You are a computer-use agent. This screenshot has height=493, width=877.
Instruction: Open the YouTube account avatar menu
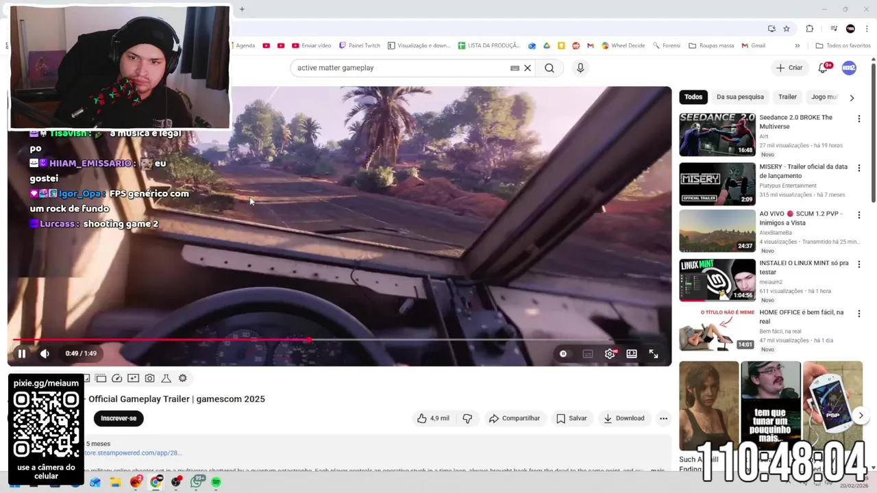pyautogui.click(x=849, y=68)
